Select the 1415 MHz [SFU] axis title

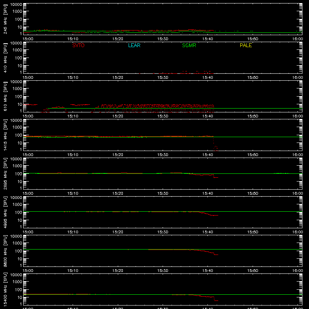coord(5,135)
